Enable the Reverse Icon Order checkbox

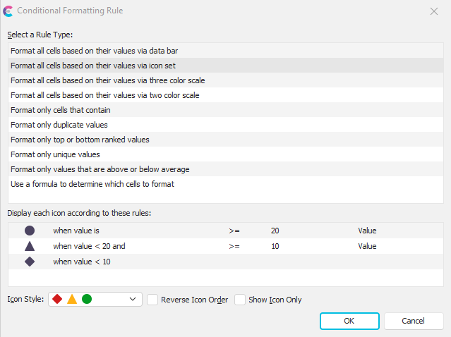coord(152,300)
